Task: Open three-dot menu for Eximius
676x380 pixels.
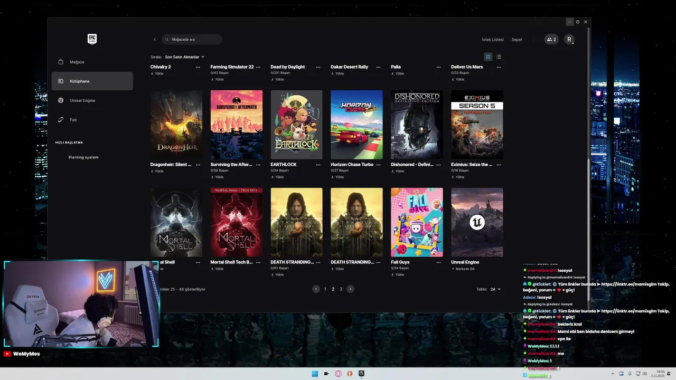Action: coord(499,165)
